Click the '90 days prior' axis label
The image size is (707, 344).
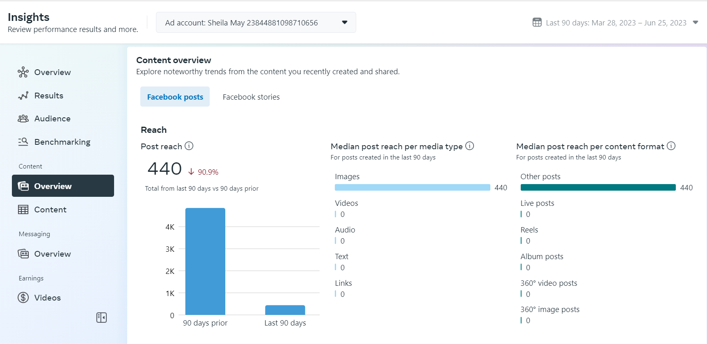tap(205, 323)
